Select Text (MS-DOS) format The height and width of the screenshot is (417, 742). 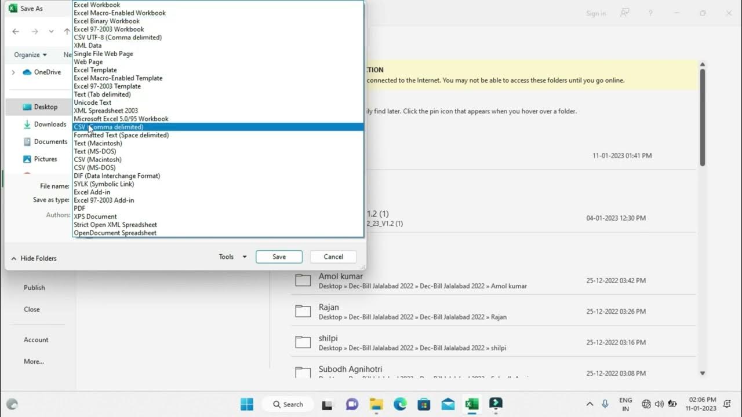(218, 151)
